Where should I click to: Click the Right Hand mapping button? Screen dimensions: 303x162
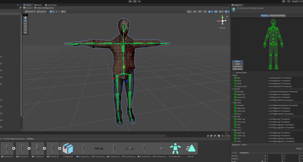[x=238, y=69]
